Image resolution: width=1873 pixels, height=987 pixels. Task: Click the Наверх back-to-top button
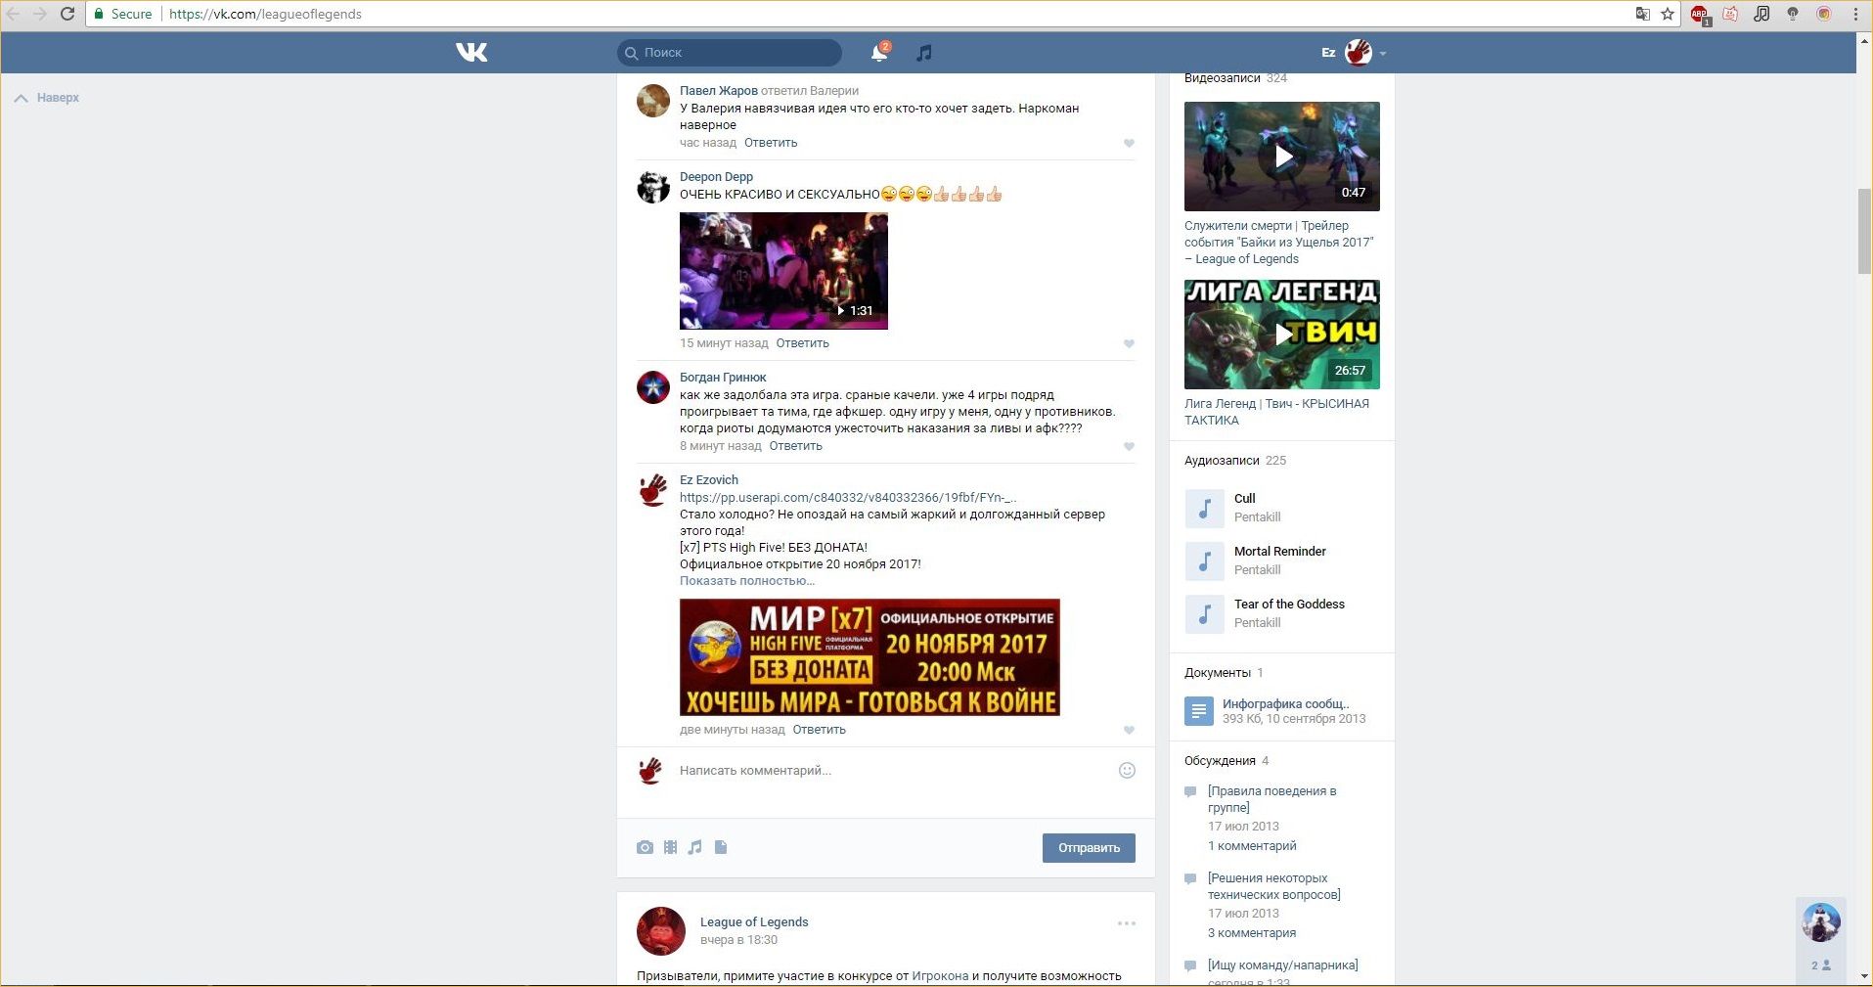(x=47, y=98)
